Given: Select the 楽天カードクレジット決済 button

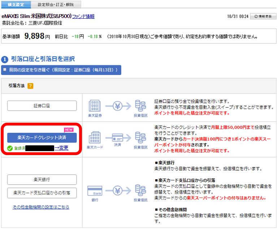Looking at the screenshot, I should pyautogui.click(x=42, y=138).
